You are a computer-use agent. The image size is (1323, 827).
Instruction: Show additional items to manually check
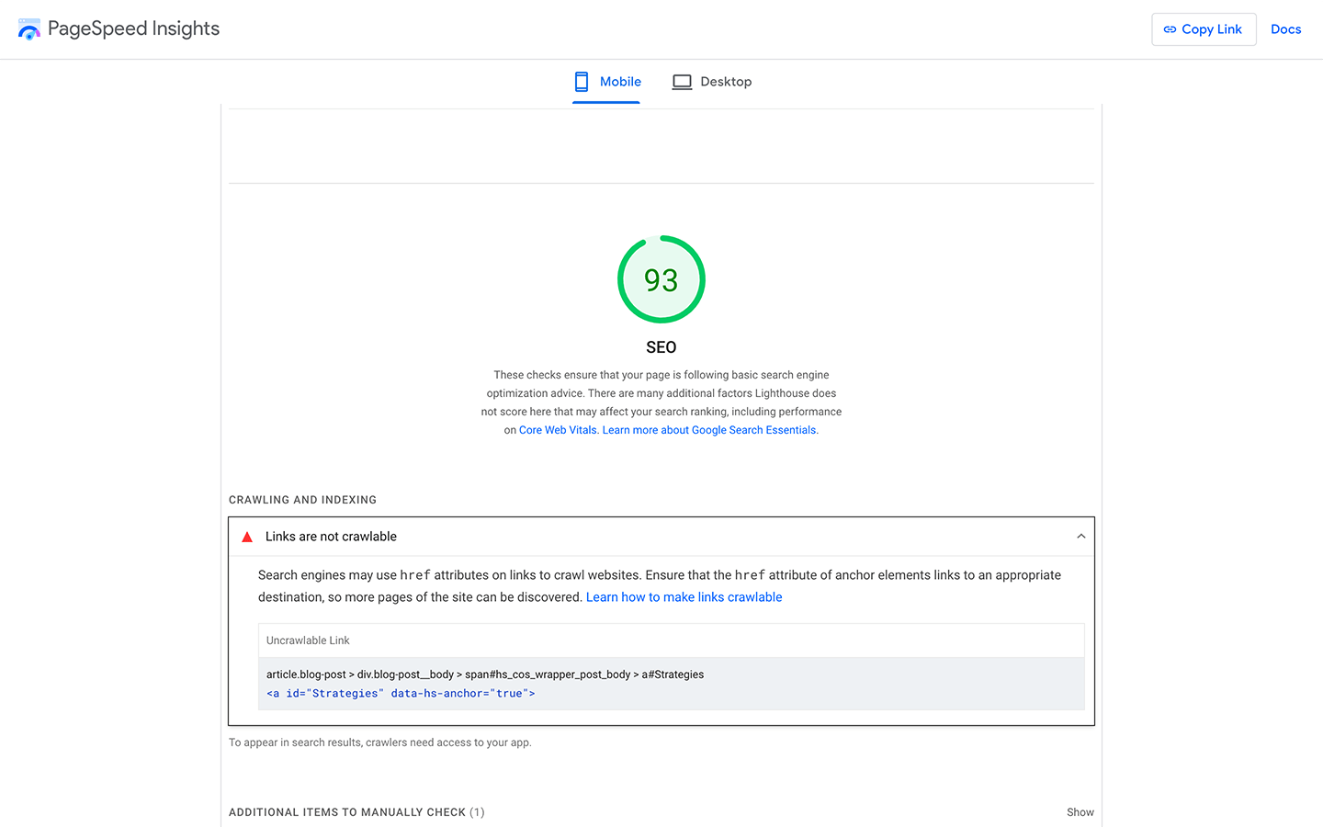click(1080, 812)
